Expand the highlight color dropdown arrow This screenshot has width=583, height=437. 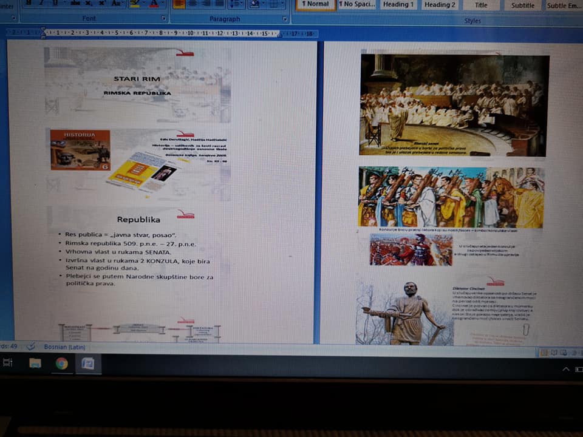143,4
